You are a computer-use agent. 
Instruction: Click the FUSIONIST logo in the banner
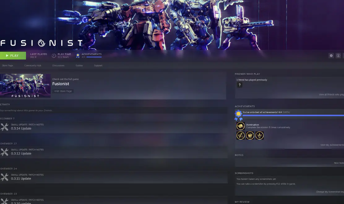[41, 43]
